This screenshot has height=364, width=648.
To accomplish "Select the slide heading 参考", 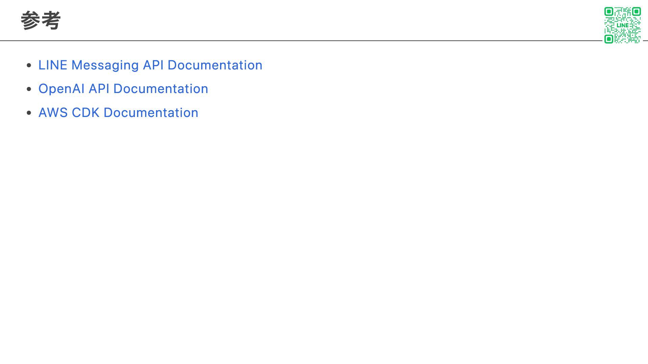I will pyautogui.click(x=40, y=20).
